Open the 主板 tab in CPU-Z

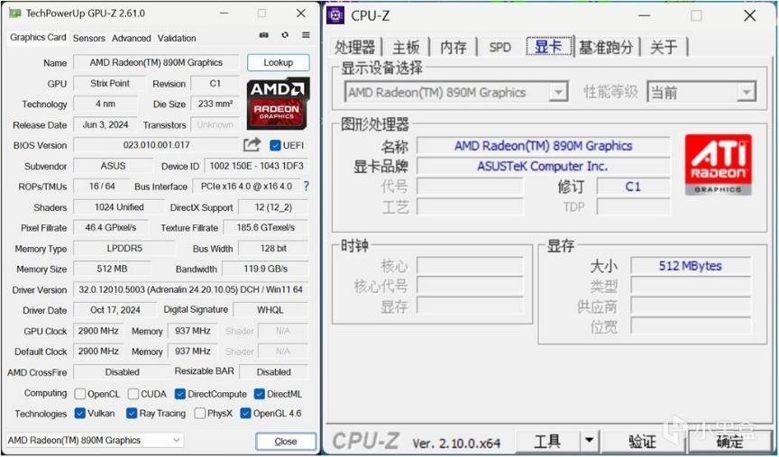coord(406,47)
